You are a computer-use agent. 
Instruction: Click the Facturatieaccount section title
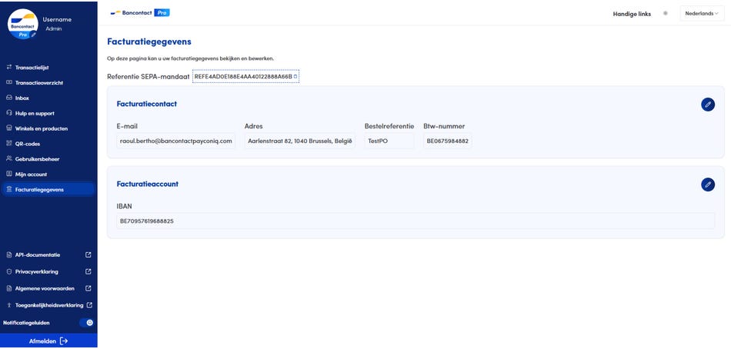point(147,184)
